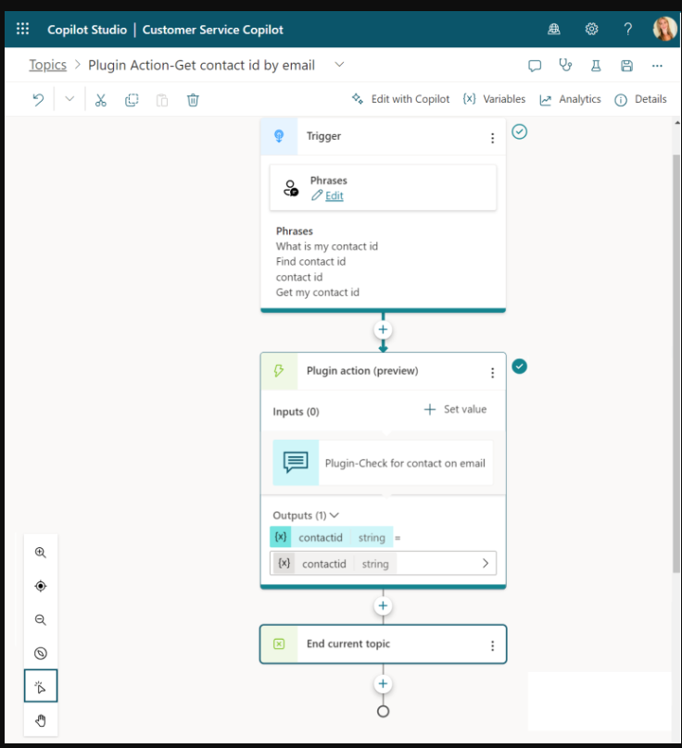Open the Variables pane
Image resolution: width=682 pixels, height=748 pixels.
[x=494, y=99]
